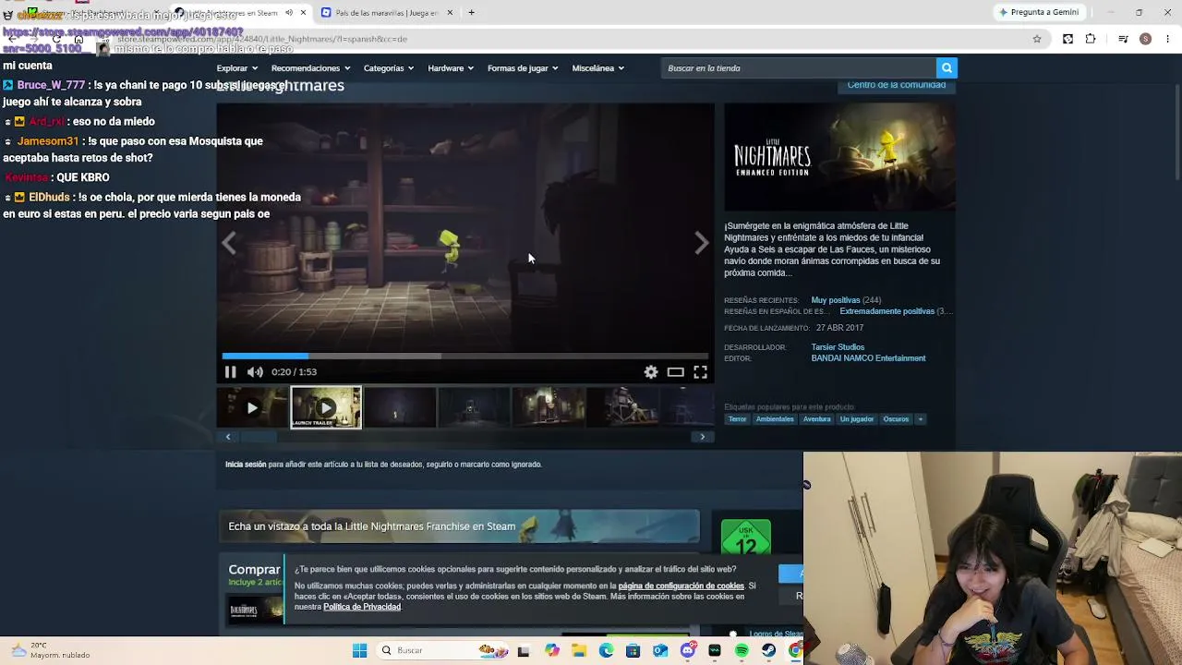The image size is (1182, 665).
Task: Open Discord from the taskbar
Action: click(x=687, y=651)
